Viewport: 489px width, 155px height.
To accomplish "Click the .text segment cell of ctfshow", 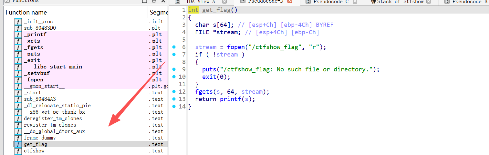I will click(x=156, y=151).
